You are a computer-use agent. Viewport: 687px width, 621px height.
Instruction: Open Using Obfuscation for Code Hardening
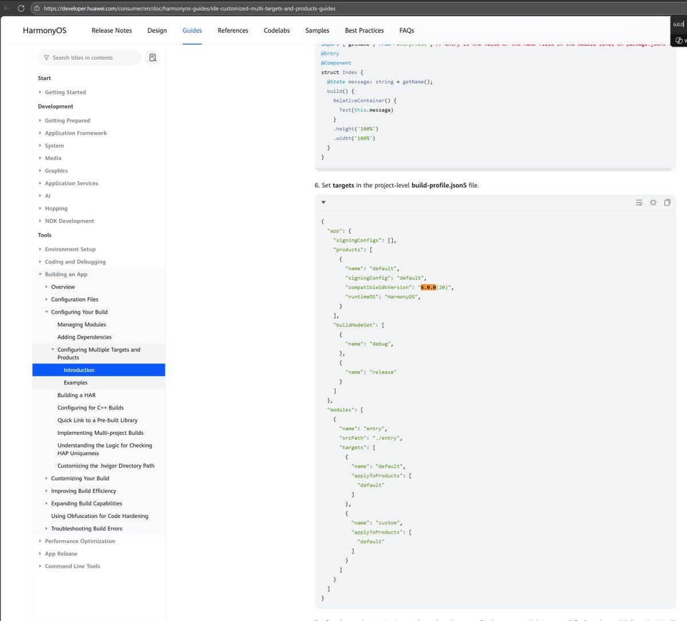pos(100,516)
